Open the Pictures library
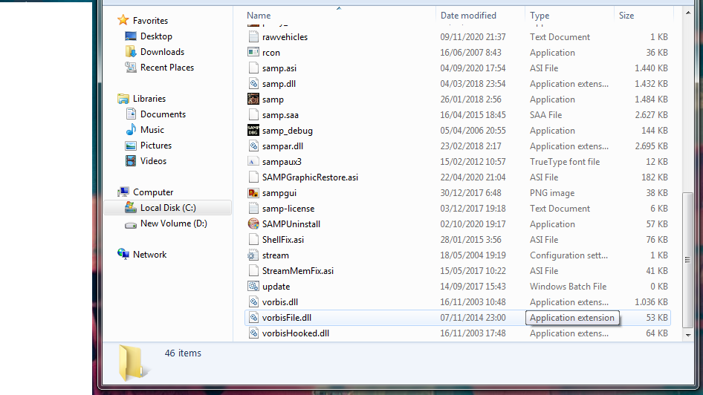 tap(156, 146)
